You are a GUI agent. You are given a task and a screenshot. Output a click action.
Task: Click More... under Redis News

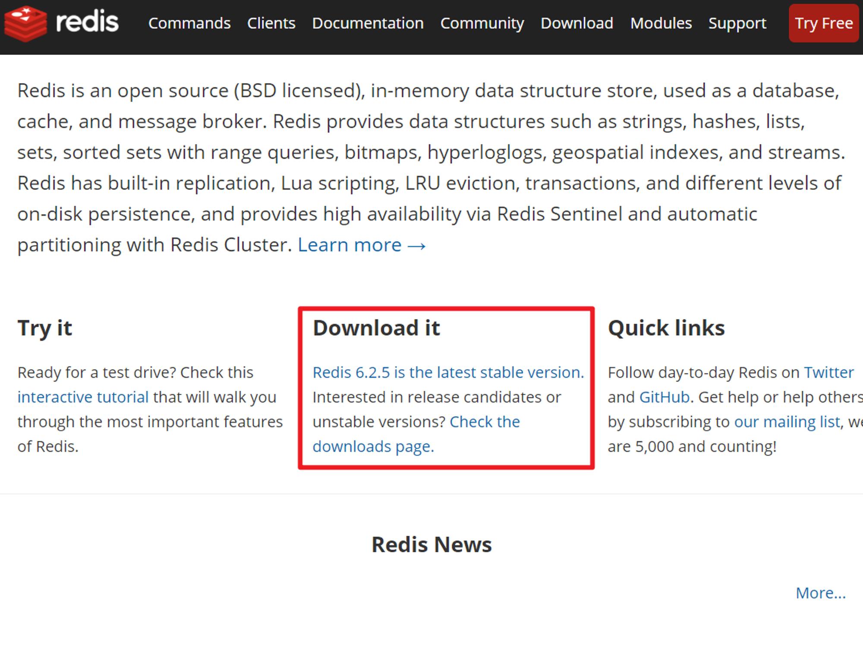pyautogui.click(x=821, y=593)
